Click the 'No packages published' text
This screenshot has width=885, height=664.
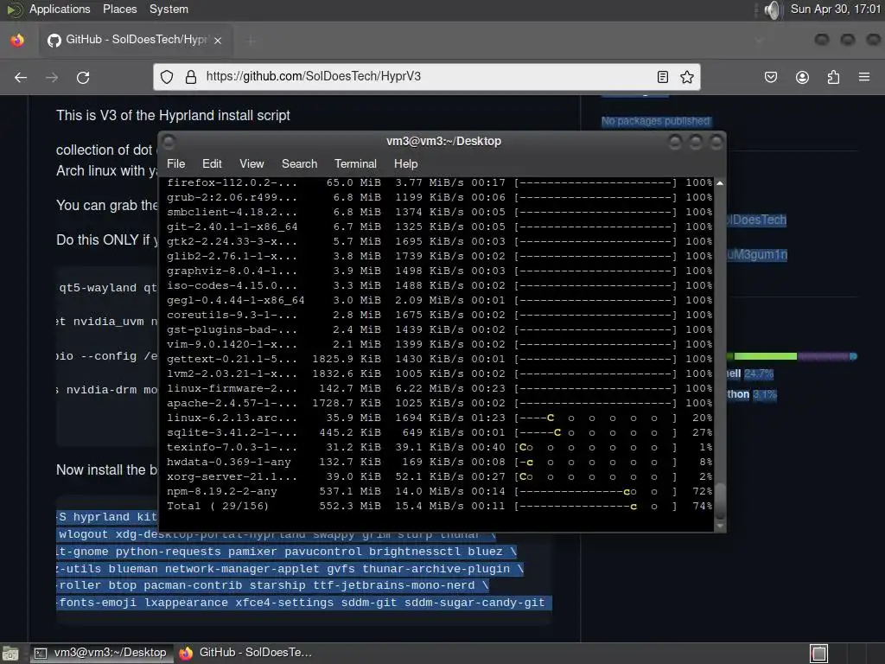(x=655, y=121)
